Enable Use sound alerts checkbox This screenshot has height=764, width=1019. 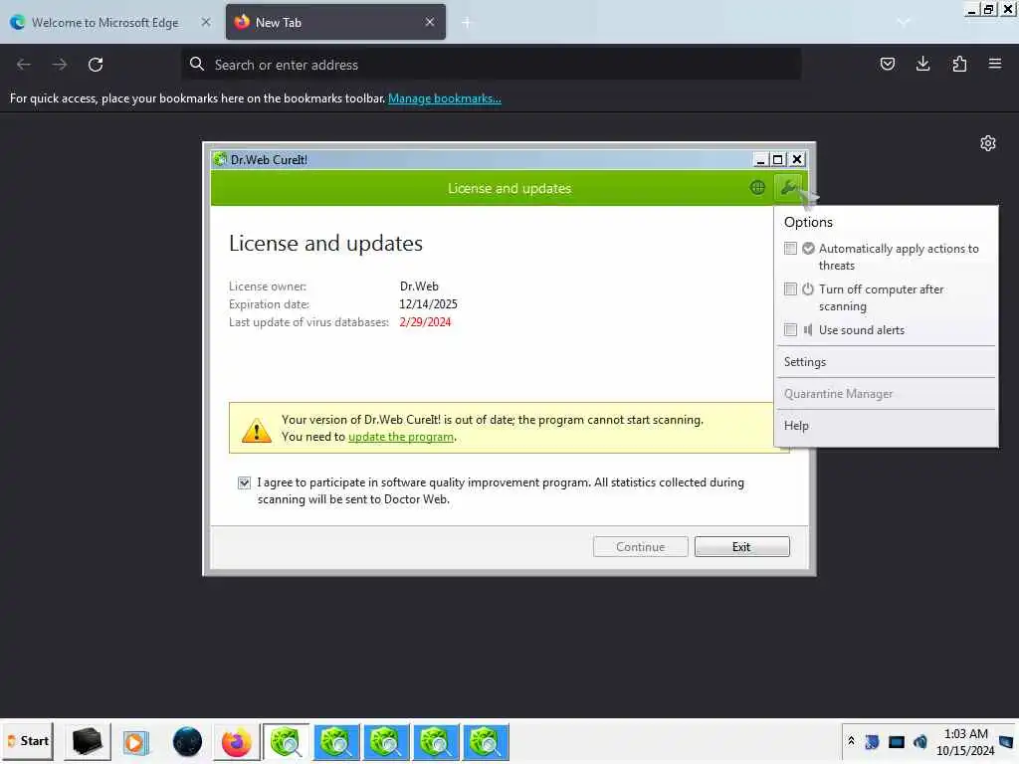[790, 330]
